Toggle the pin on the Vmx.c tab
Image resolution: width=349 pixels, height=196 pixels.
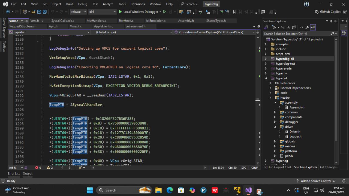[x=22, y=21]
